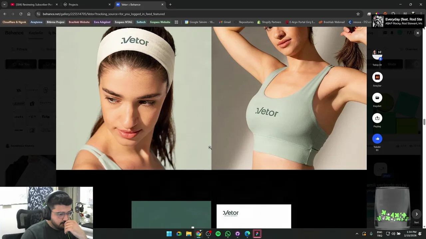Open WhatsApp from the taskbar
The height and width of the screenshot is (239, 426).
[228, 234]
